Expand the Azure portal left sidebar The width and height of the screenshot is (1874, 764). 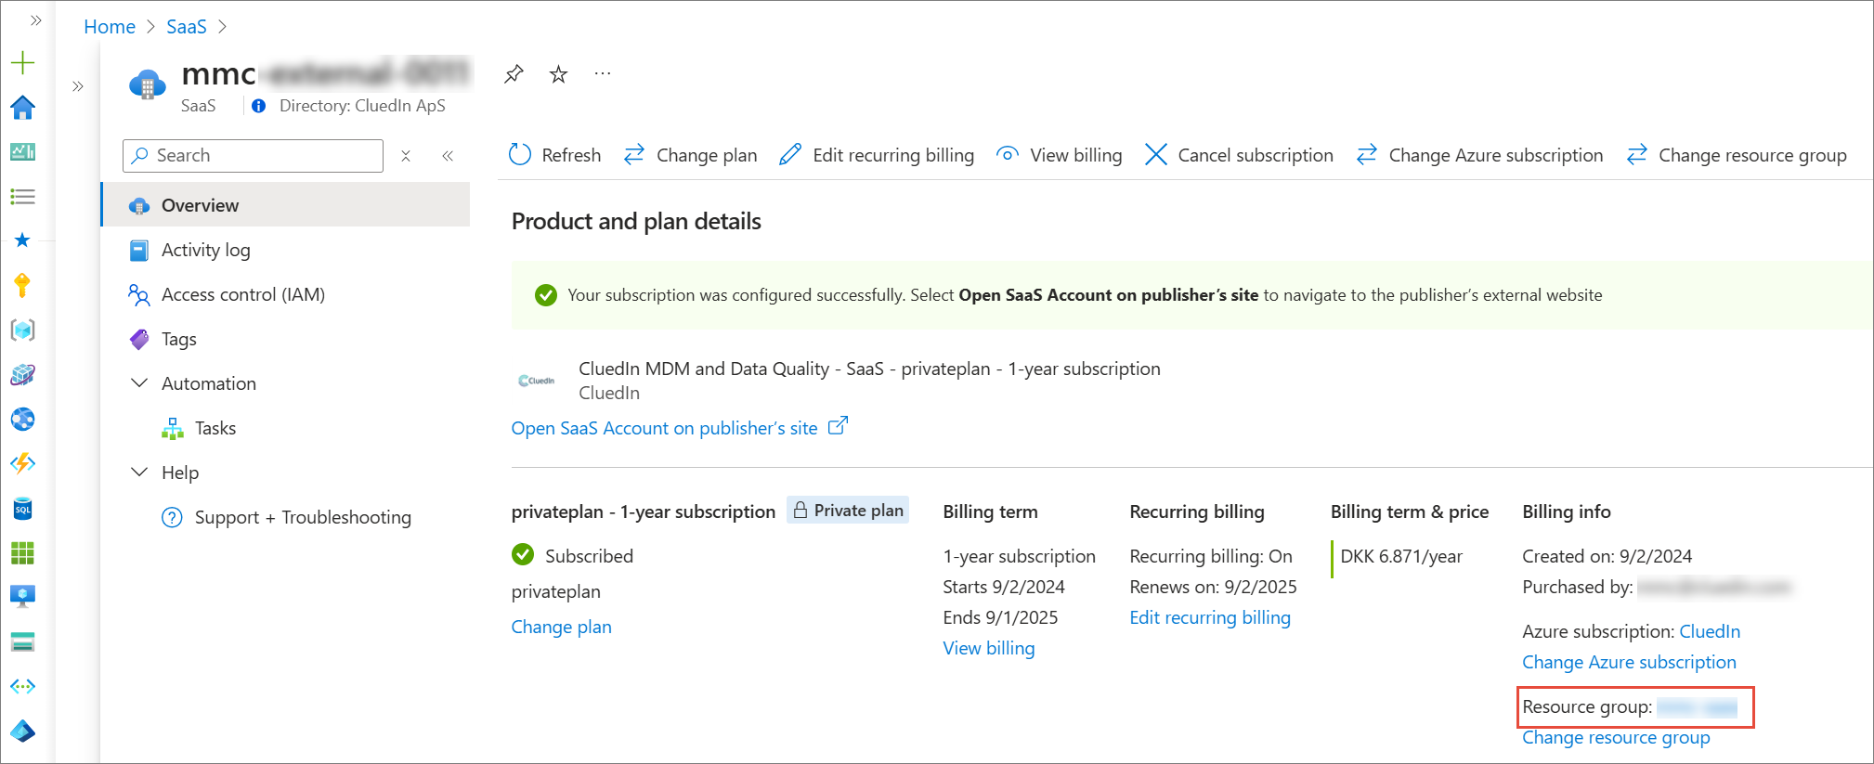click(x=36, y=19)
